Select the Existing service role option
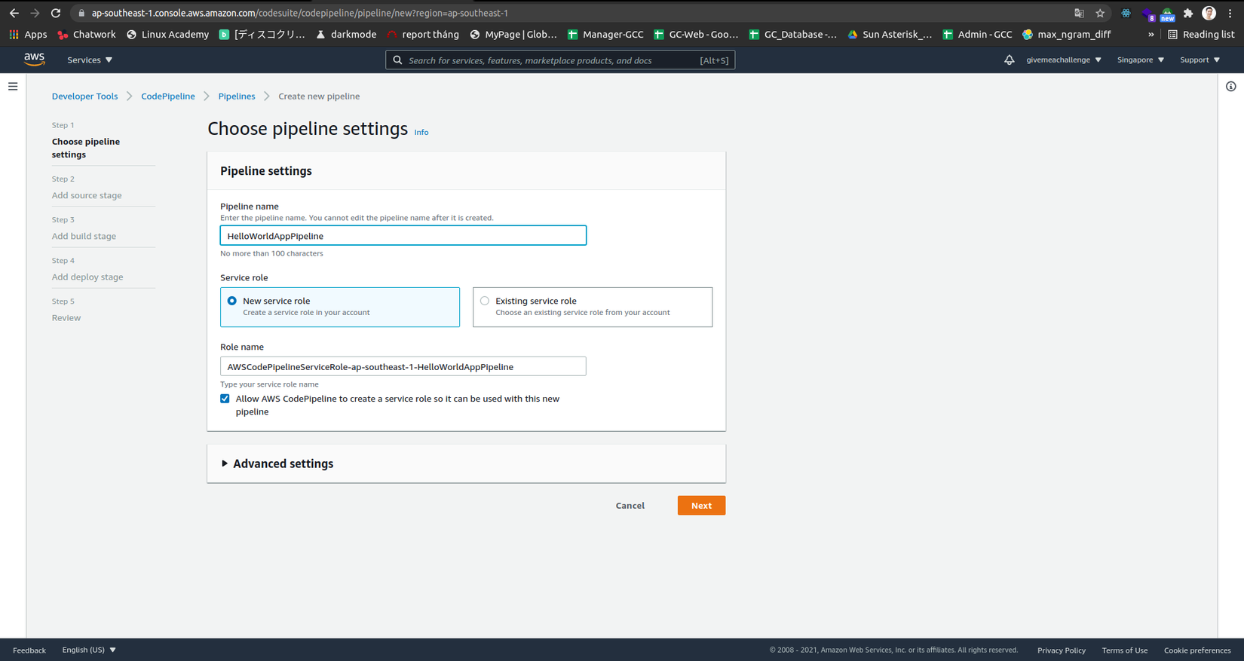Image resolution: width=1244 pixels, height=661 pixels. coord(592,307)
